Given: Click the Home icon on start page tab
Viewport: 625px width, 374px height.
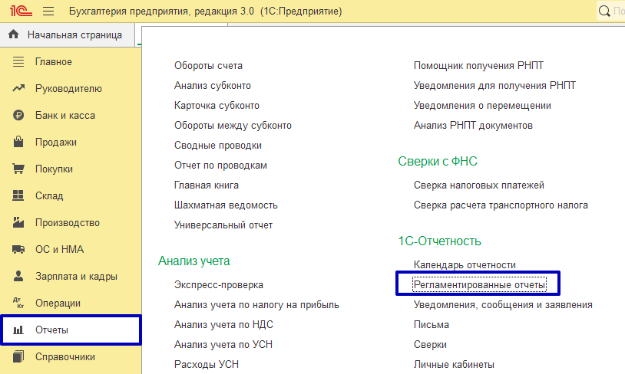Looking at the screenshot, I should (x=13, y=35).
